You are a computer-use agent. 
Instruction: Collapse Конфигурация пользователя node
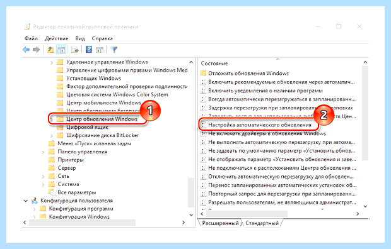(x=26, y=201)
